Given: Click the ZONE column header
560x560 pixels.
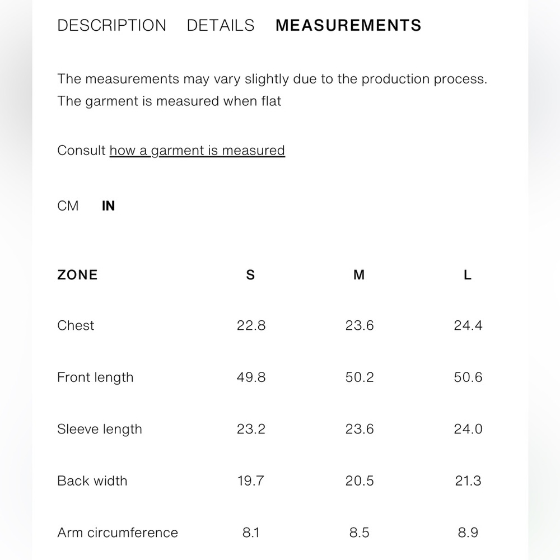Looking at the screenshot, I should 77,274.
